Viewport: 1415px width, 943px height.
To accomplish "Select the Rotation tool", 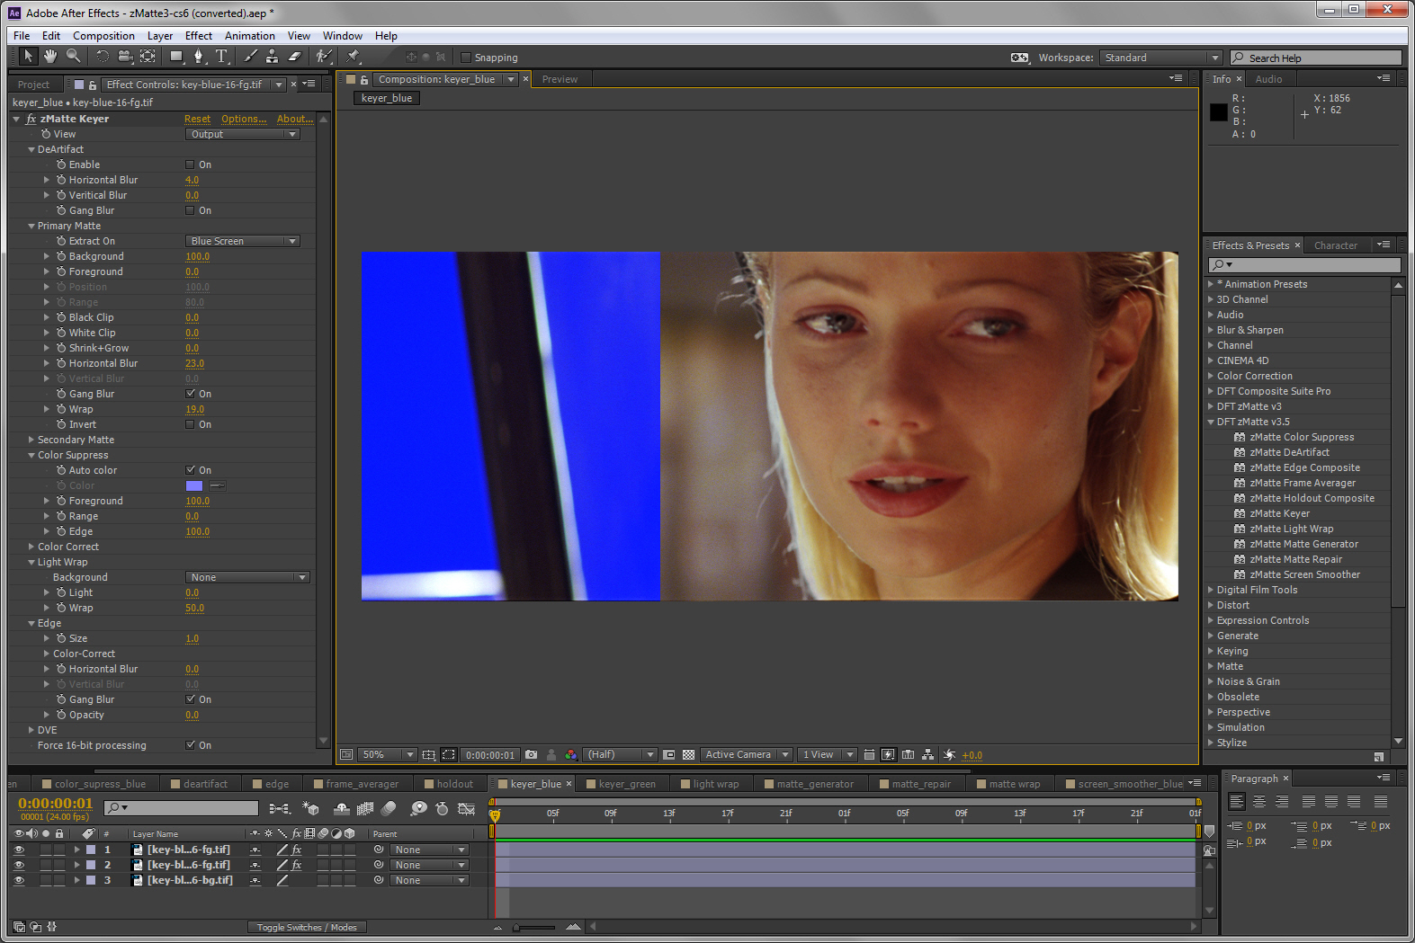I will (102, 57).
